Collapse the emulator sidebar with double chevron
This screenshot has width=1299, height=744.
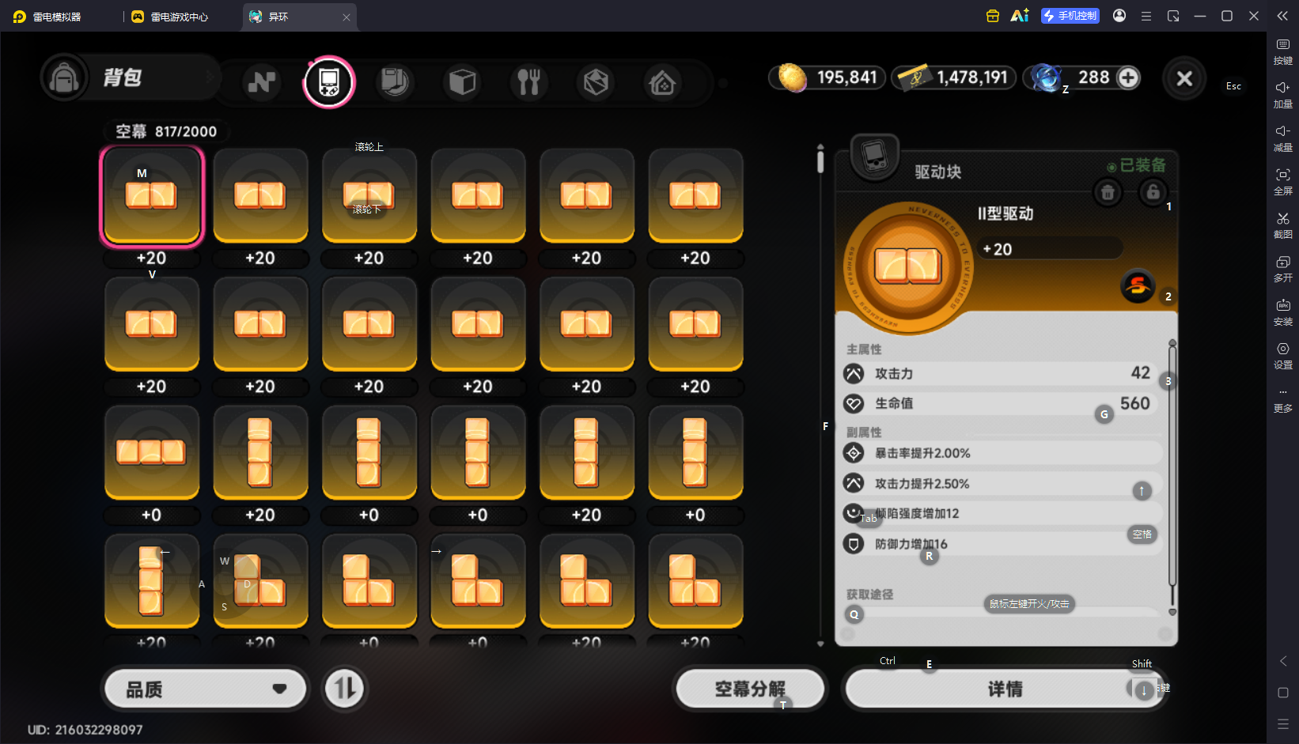(1282, 16)
